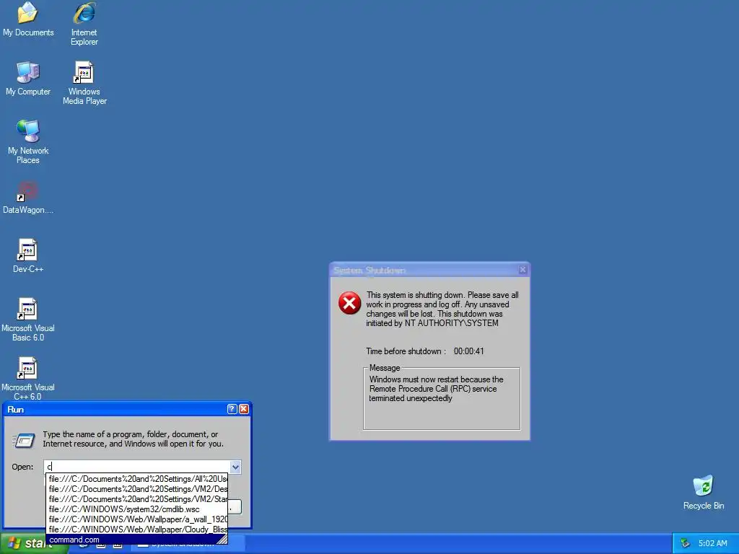Pick the Cloudy_Bliss wallpaper autocomplete entry
This screenshot has width=739, height=554.
click(137, 529)
